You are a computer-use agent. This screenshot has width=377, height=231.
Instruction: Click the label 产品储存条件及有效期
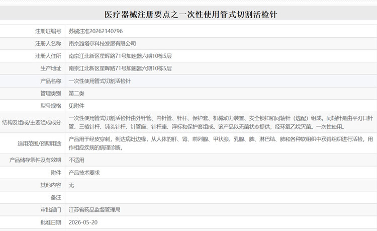pos(35,160)
